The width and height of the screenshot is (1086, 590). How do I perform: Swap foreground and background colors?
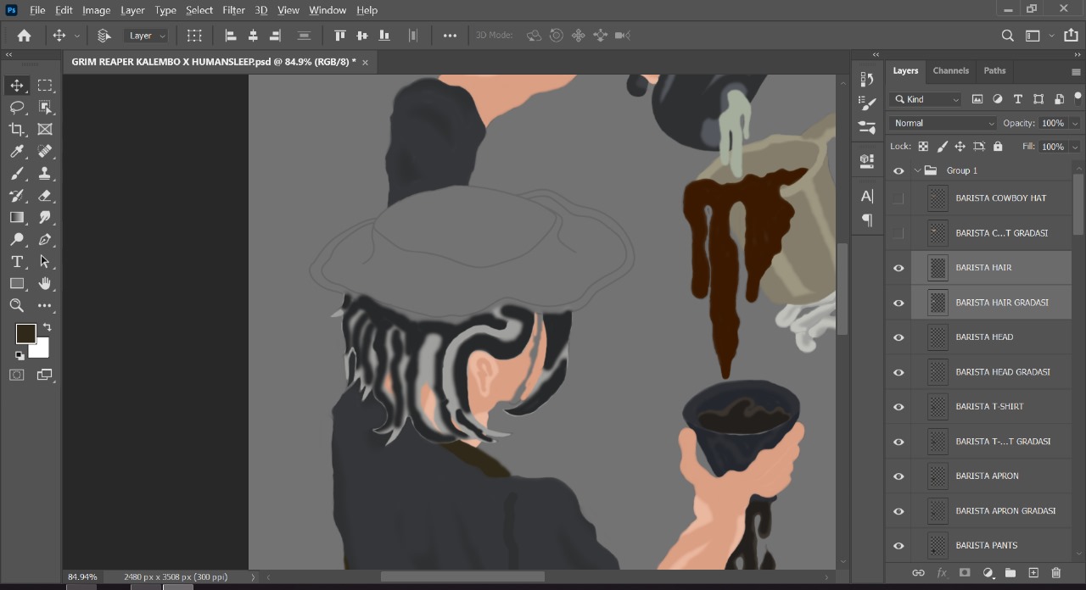[47, 326]
